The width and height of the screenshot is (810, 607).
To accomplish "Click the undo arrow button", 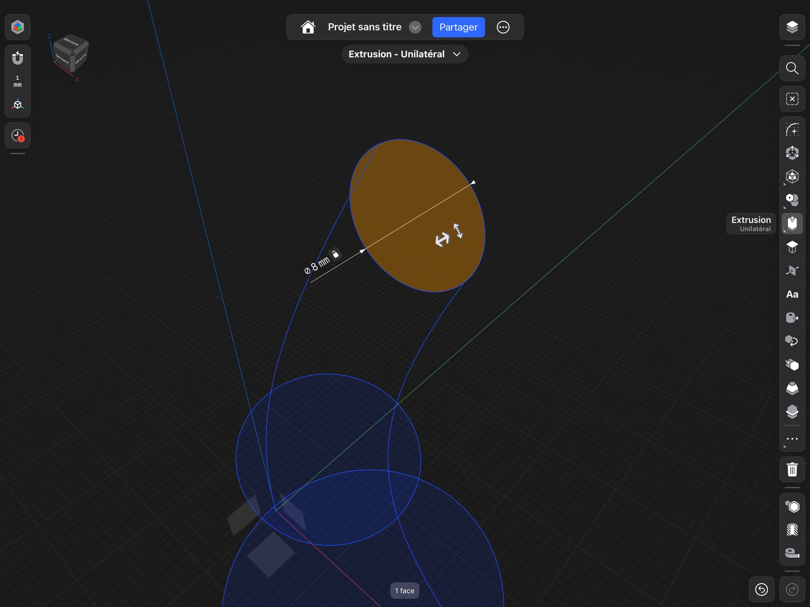I will coord(761,589).
